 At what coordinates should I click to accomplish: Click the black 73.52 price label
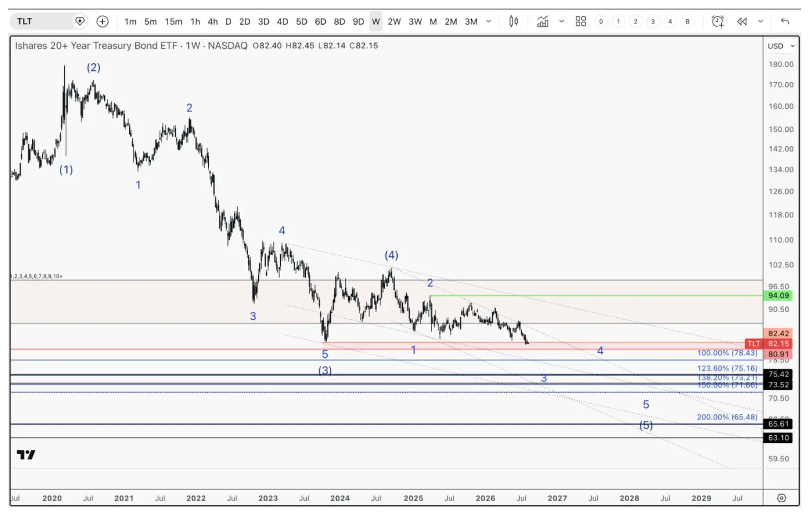[779, 385]
